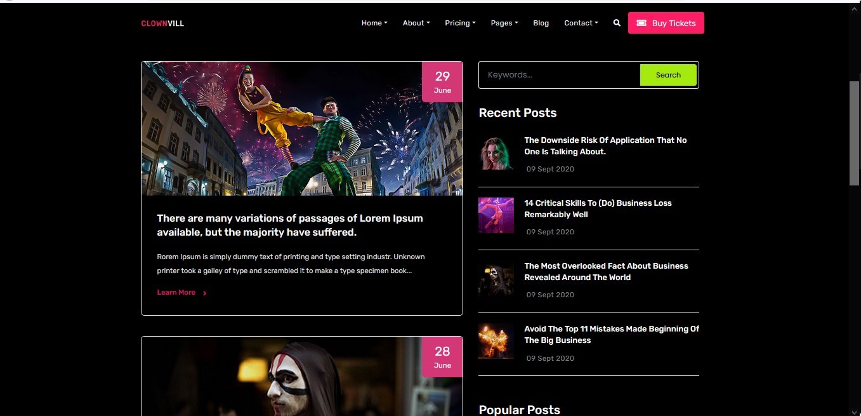Viewport: 861px width, 416px height.
Task: Click the 'Popular Posts' heading
Action: click(x=519, y=410)
